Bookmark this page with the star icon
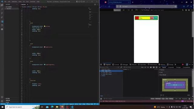This screenshot has width=194, height=109. (176, 6)
